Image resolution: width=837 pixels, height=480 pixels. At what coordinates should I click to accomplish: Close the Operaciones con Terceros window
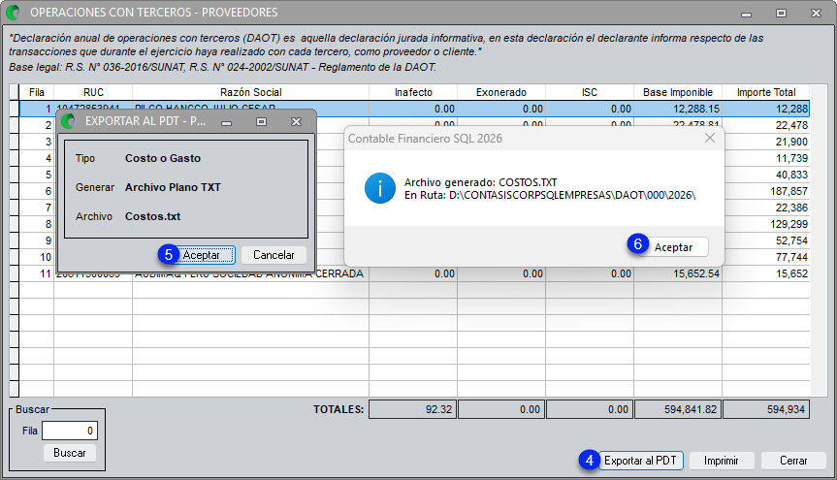[816, 13]
